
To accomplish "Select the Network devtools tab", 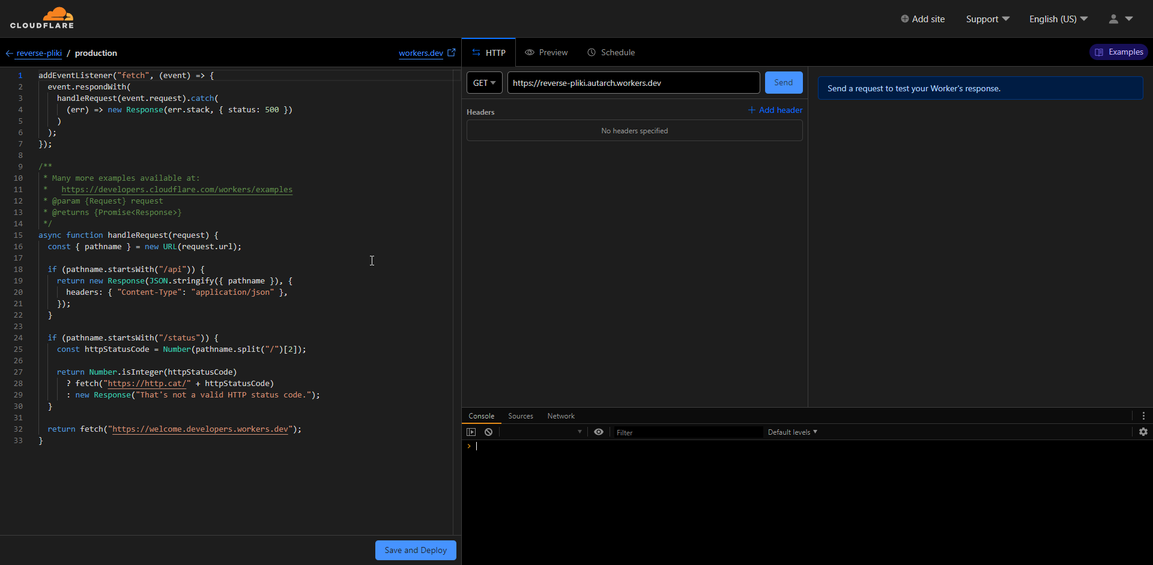I will pyautogui.click(x=561, y=416).
